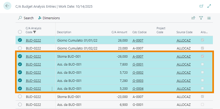The height and width of the screenshot is (109, 220).
Task: Expand page to full screen
Action: [x=209, y=6]
